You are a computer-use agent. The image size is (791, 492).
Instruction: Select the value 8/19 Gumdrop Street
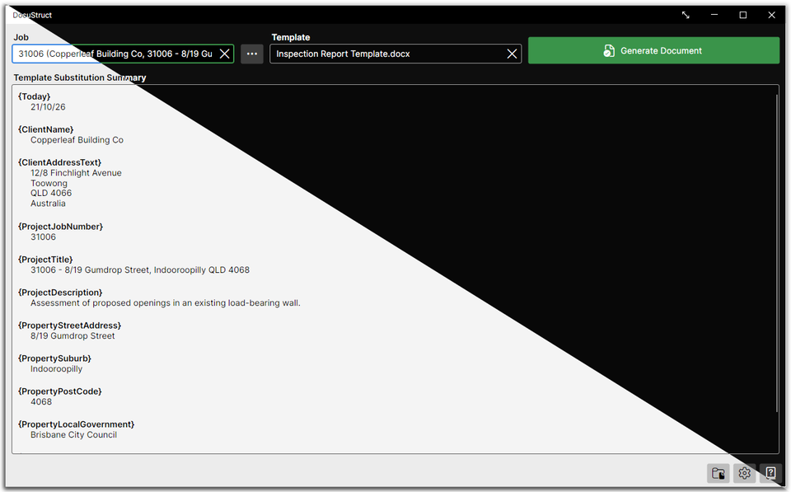coord(73,336)
